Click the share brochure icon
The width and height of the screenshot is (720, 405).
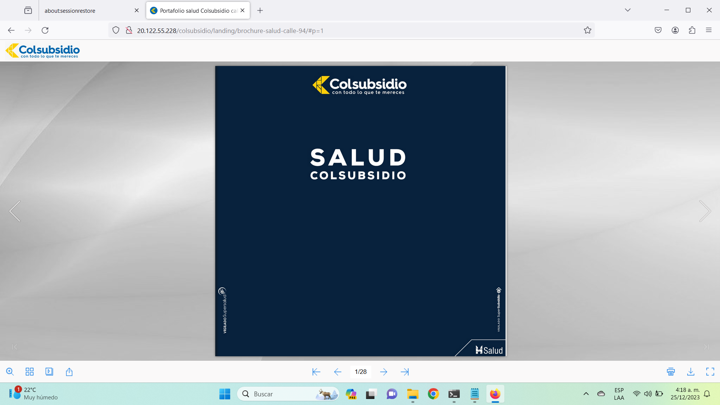(69, 372)
